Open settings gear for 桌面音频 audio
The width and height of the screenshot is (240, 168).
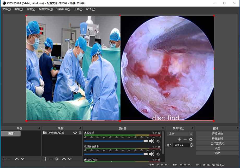click(158, 141)
